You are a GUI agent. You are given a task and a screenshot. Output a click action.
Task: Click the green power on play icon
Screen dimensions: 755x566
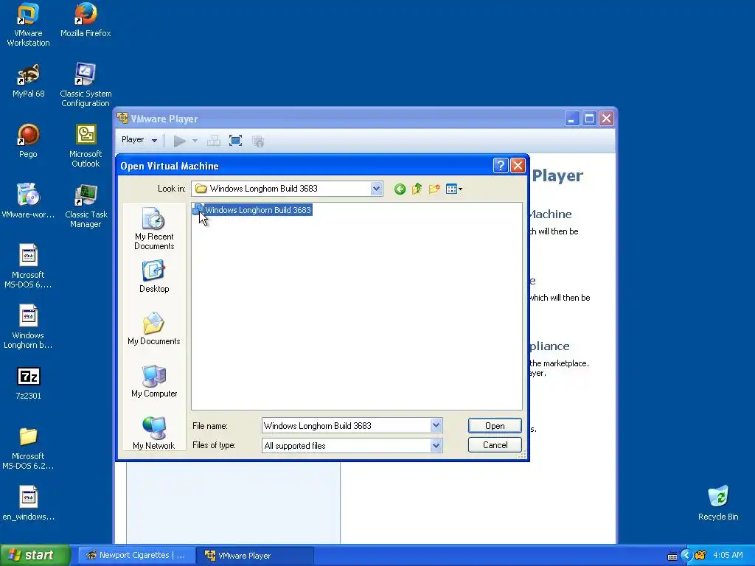pos(180,141)
